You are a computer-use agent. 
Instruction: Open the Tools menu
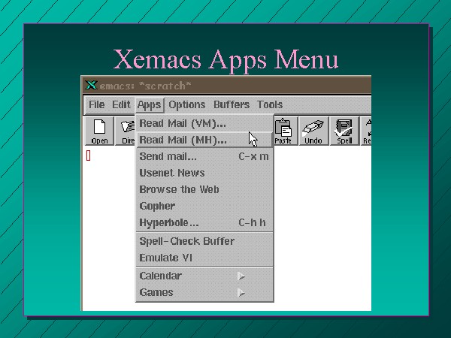(x=270, y=104)
